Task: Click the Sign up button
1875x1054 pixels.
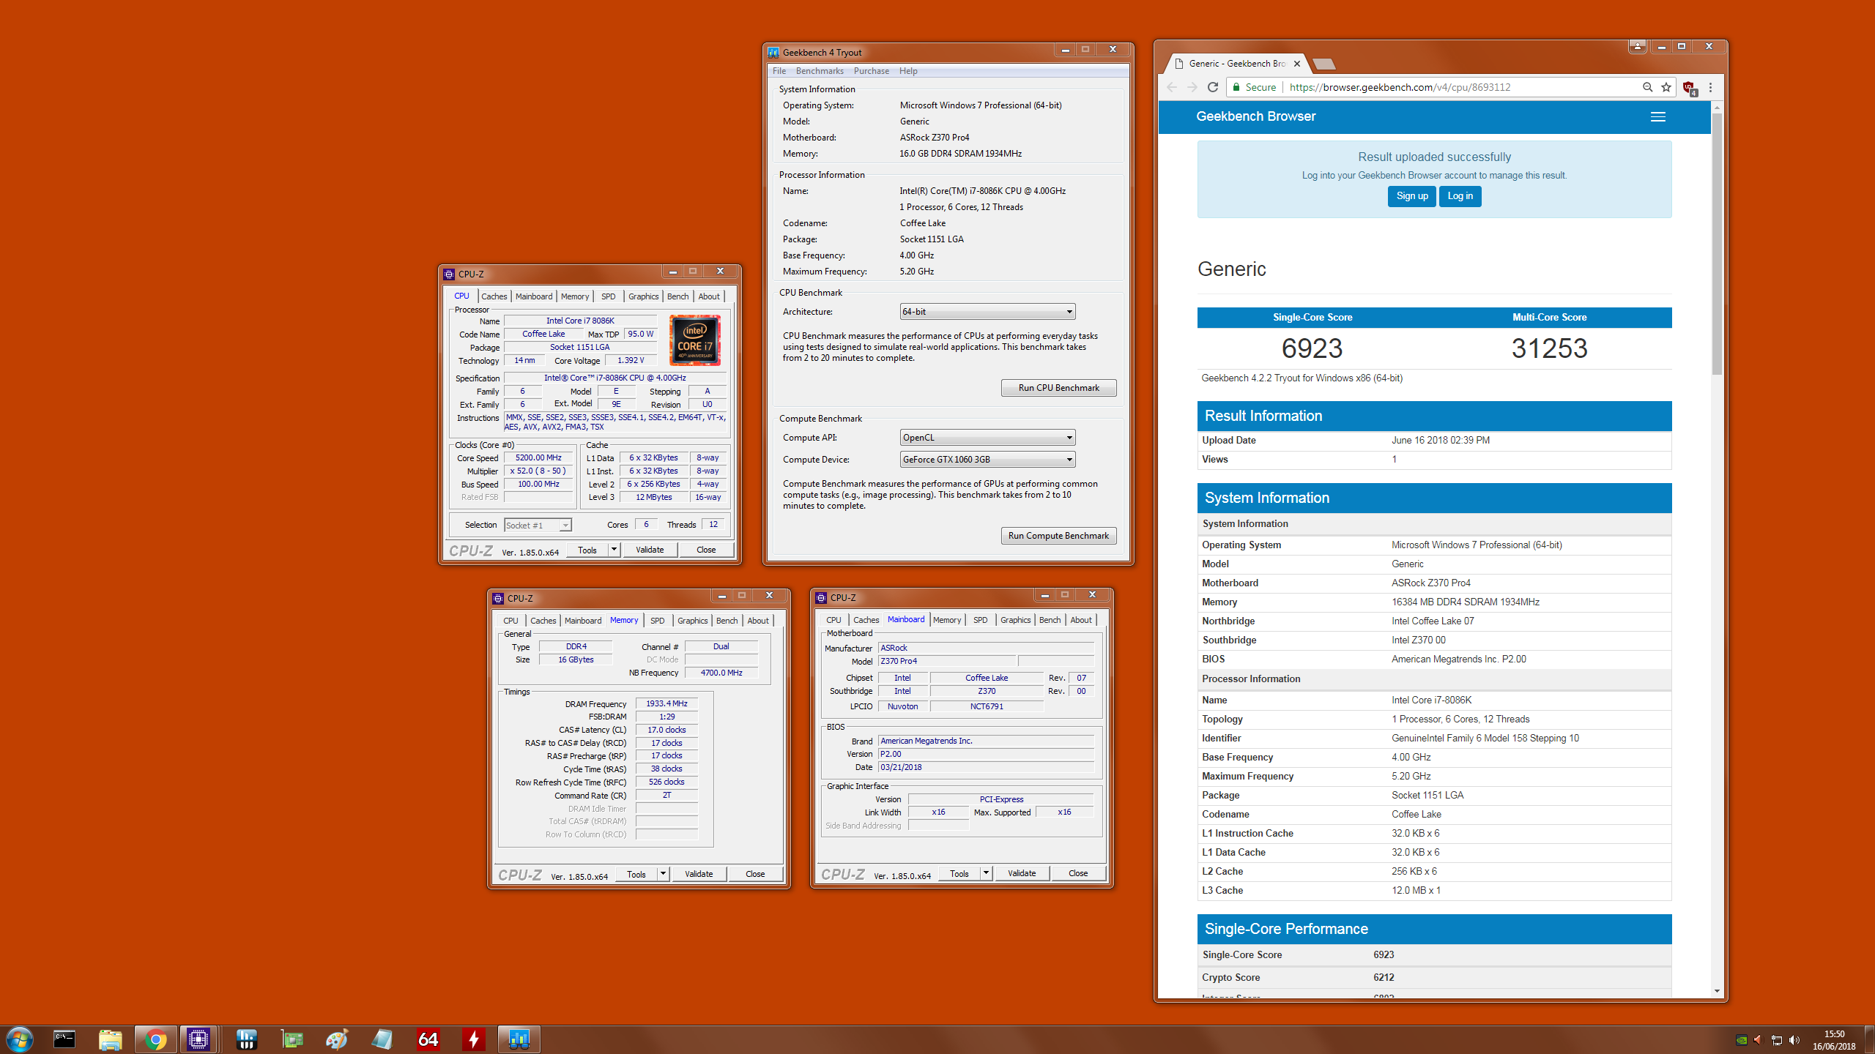Action: point(1412,196)
